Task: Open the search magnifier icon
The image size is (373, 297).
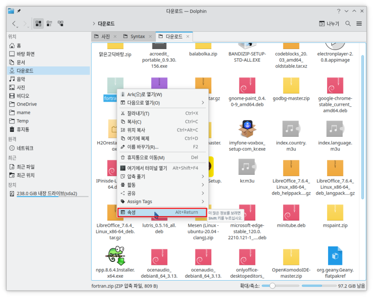Action: 348,24
